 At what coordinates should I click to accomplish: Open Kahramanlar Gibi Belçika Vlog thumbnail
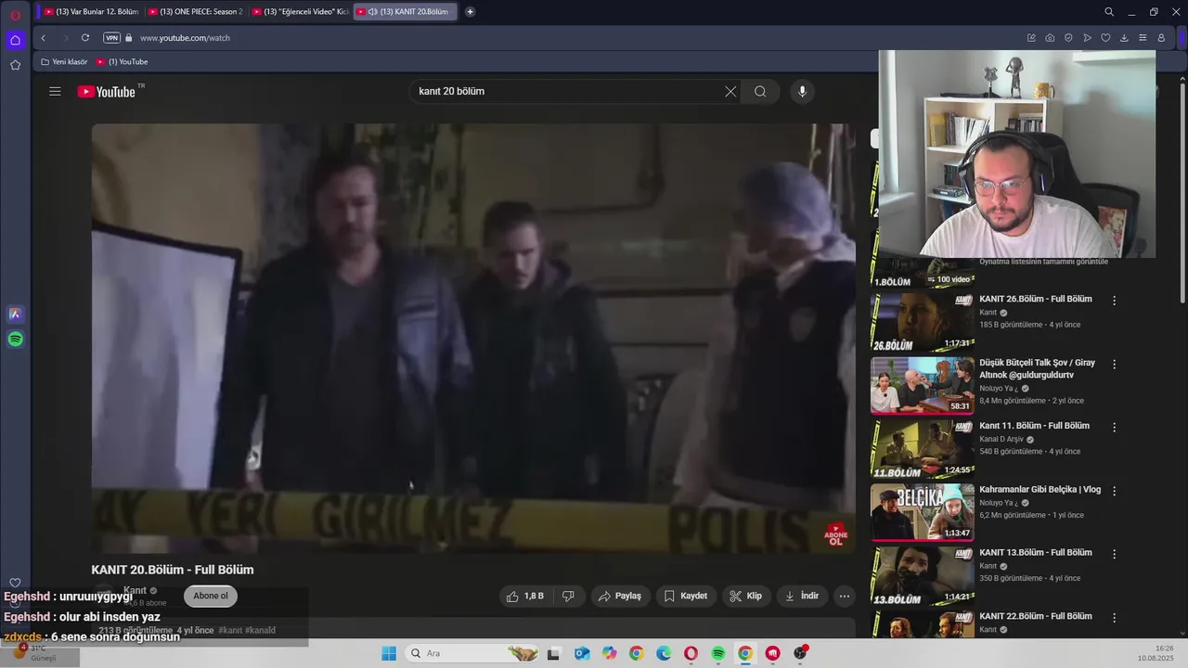point(923,511)
